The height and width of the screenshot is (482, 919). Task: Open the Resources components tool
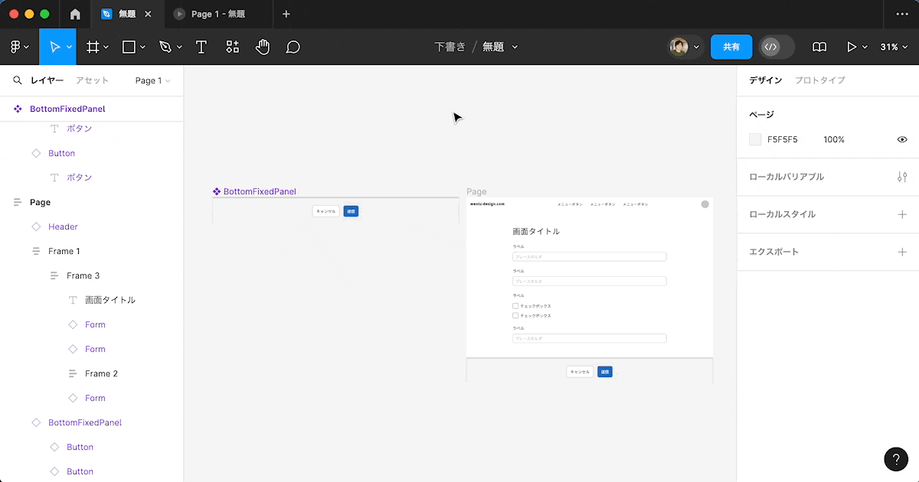pyautogui.click(x=232, y=47)
